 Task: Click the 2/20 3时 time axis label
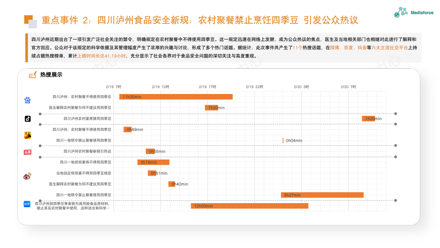click(x=302, y=87)
